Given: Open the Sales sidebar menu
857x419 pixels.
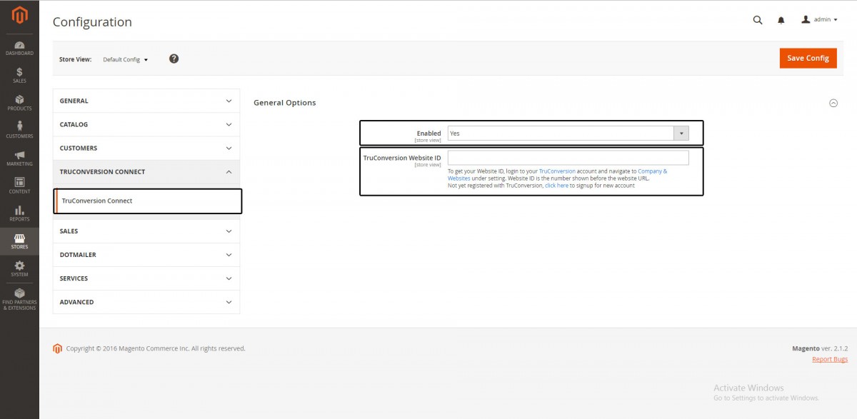Looking at the screenshot, I should coord(19,75).
